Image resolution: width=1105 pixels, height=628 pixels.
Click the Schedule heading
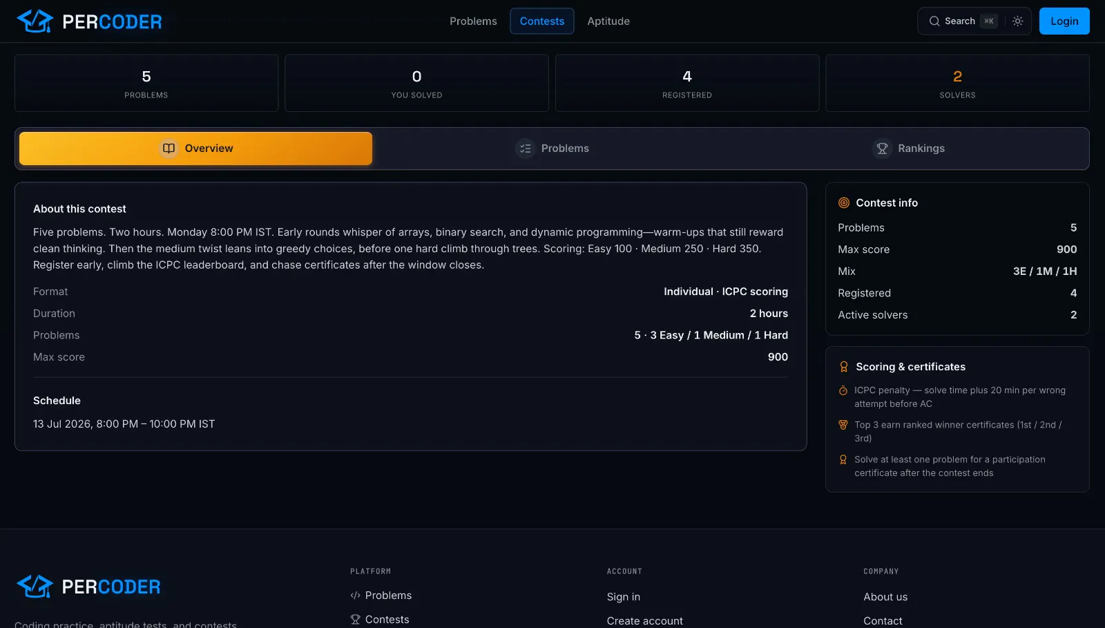tap(57, 401)
